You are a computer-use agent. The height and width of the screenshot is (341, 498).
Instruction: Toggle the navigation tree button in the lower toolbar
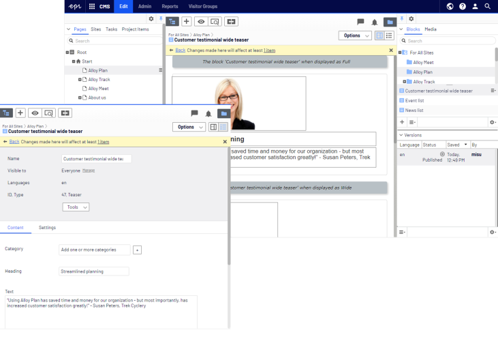pos(6,113)
